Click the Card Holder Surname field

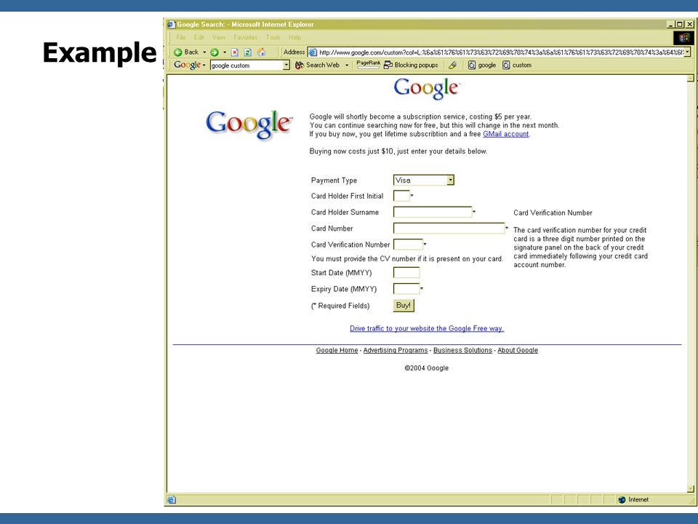(432, 212)
